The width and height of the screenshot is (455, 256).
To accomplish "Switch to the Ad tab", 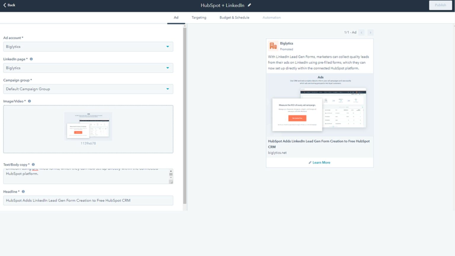I will click(176, 17).
